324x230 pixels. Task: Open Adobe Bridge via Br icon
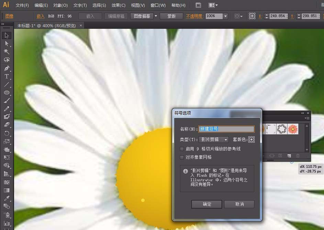pos(198,5)
